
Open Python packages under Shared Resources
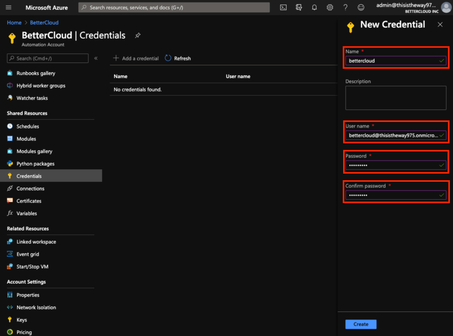pyautogui.click(x=36, y=164)
